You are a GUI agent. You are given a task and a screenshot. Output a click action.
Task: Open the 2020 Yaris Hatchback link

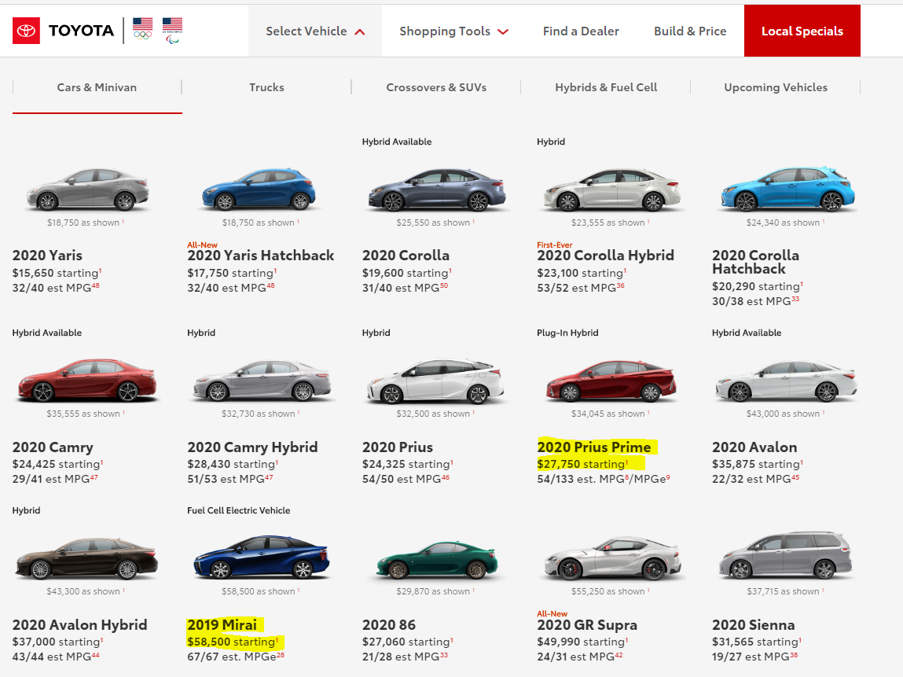coord(260,256)
